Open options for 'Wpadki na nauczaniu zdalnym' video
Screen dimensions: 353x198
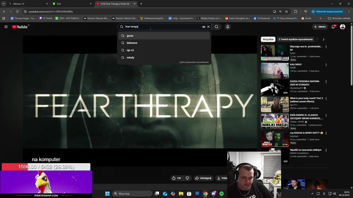tap(326, 150)
